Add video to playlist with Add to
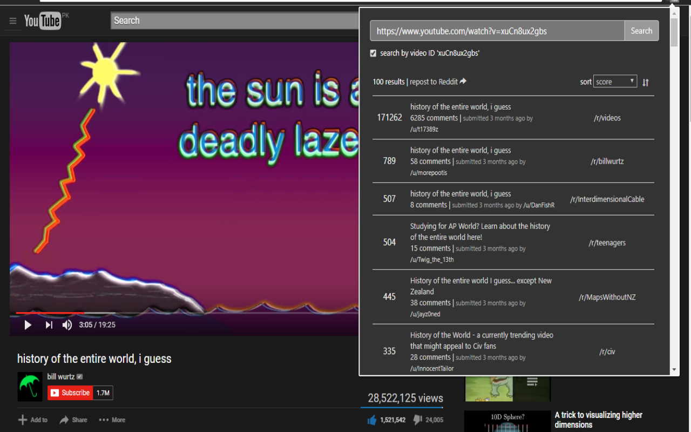Screen dimensions: 691x432 click(33, 420)
